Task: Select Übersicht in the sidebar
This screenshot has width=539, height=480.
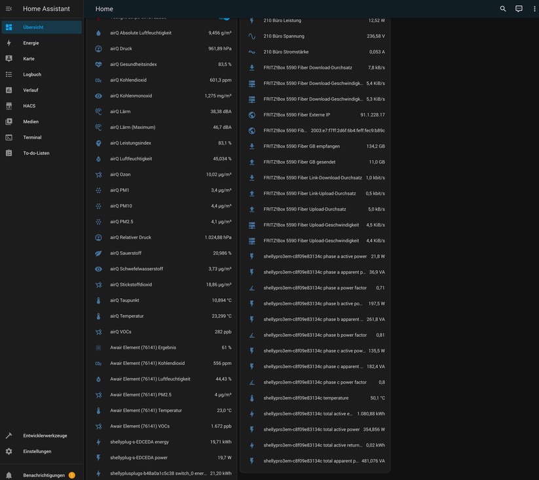Action: coord(9,27)
